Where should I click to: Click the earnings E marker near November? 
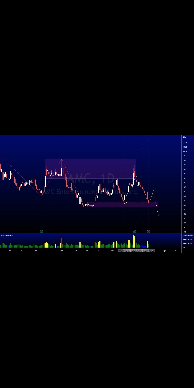click(x=41, y=232)
